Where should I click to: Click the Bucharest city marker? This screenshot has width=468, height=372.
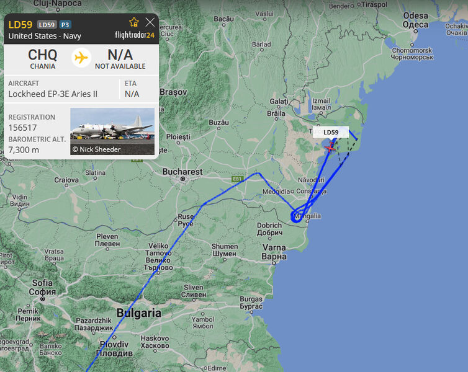click(182, 179)
